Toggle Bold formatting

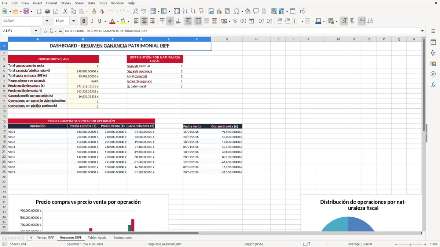coord(84,21)
